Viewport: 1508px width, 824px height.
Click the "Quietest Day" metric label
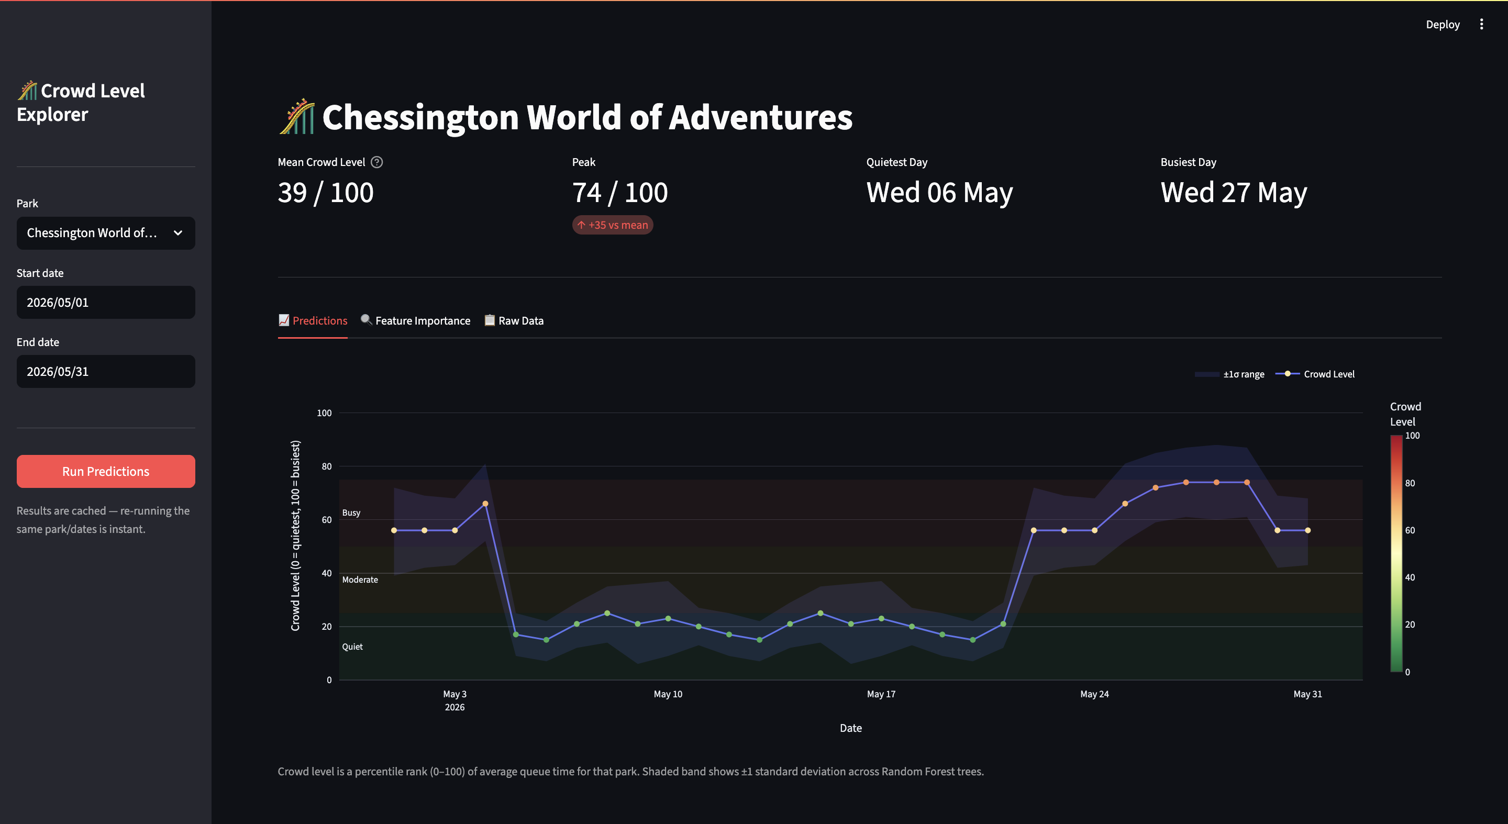click(897, 162)
